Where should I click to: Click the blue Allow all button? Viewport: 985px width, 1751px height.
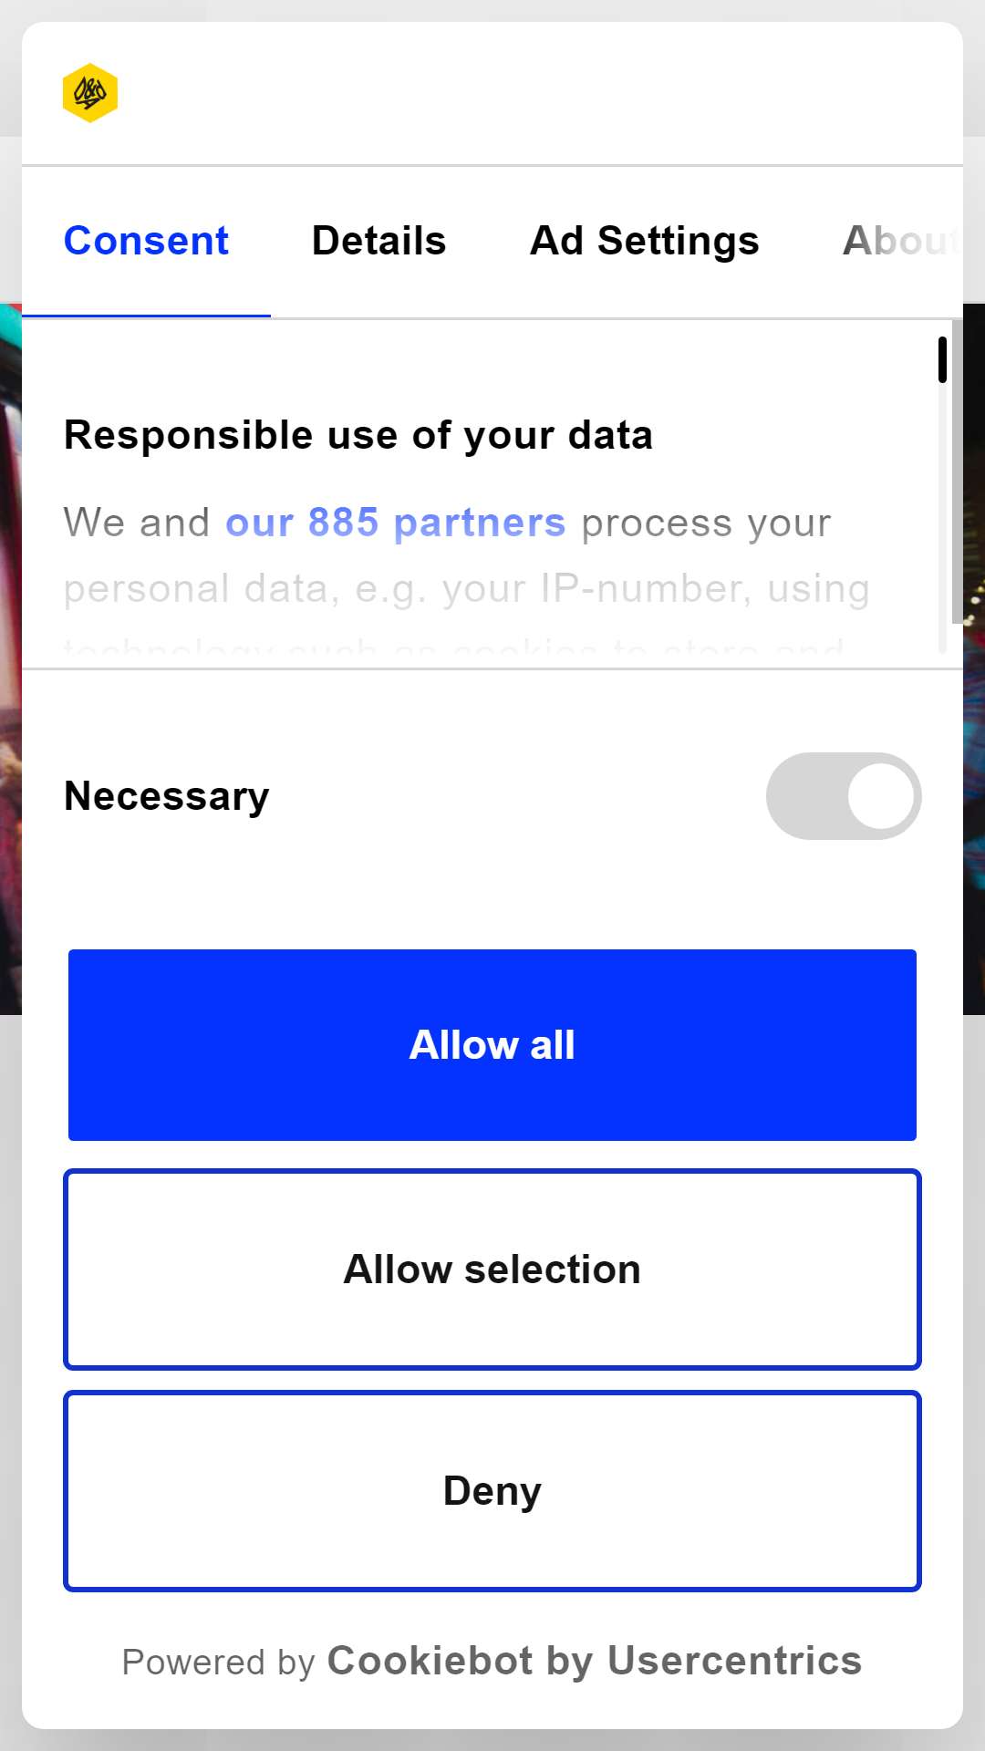[x=493, y=1045]
